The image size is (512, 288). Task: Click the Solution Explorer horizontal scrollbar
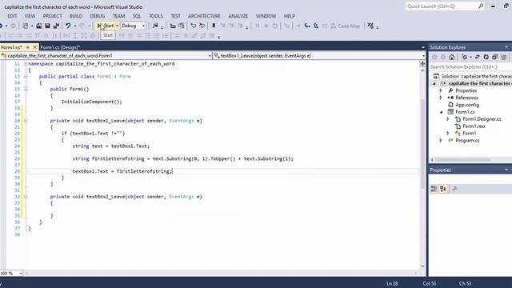462,160
